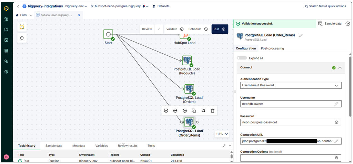Click the Schedule button

pos(198,29)
